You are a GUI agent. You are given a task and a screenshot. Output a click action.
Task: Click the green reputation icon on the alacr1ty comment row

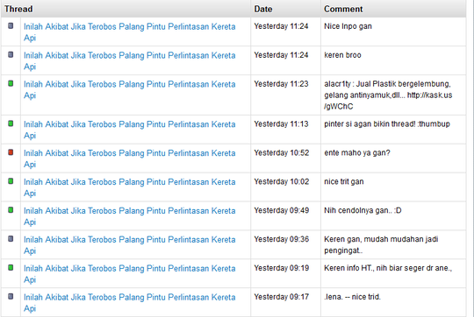(11, 83)
